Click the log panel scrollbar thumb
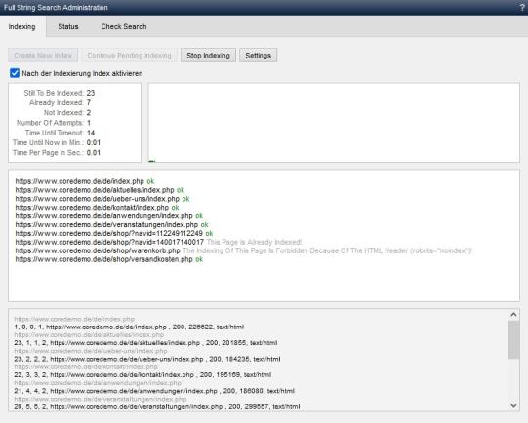The image size is (528, 423). (513, 339)
